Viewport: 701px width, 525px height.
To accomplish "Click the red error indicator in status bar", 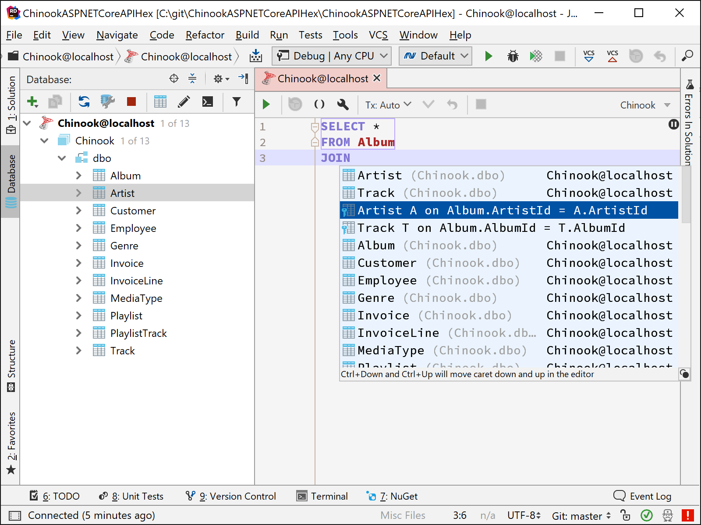I will [x=687, y=515].
